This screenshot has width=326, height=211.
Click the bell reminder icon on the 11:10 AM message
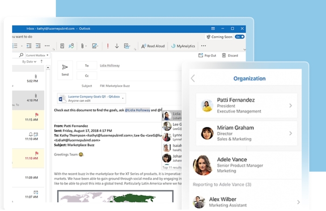click(31, 134)
